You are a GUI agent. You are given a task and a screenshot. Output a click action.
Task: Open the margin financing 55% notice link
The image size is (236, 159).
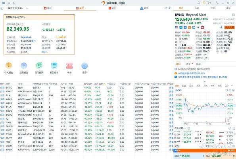tap(192, 73)
